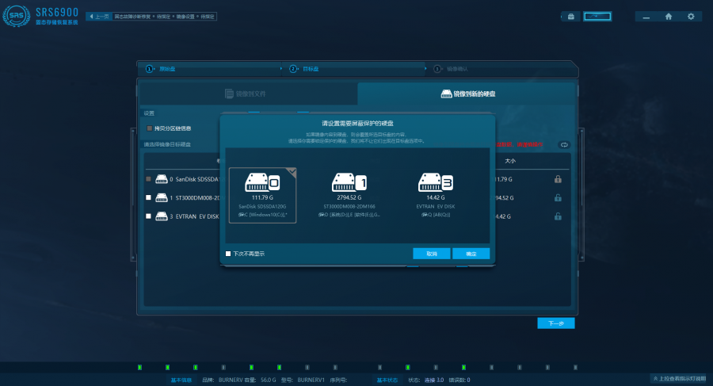Click the drive icon in ST3000DM008 list row
713x386 pixels.
pyautogui.click(x=162, y=197)
